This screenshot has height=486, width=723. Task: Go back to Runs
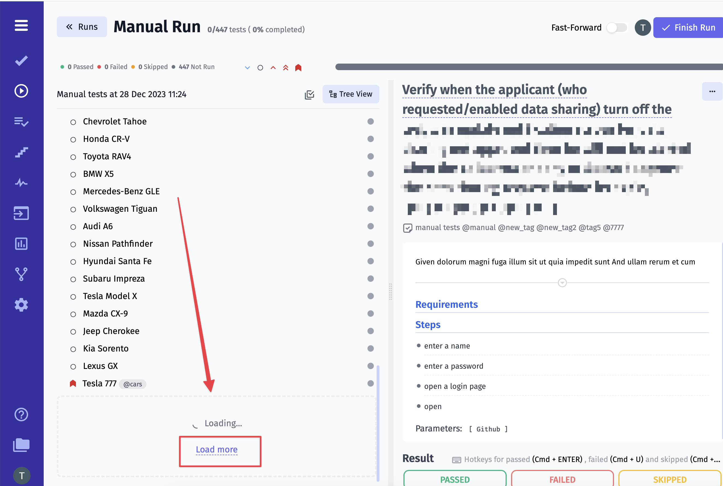pyautogui.click(x=82, y=27)
